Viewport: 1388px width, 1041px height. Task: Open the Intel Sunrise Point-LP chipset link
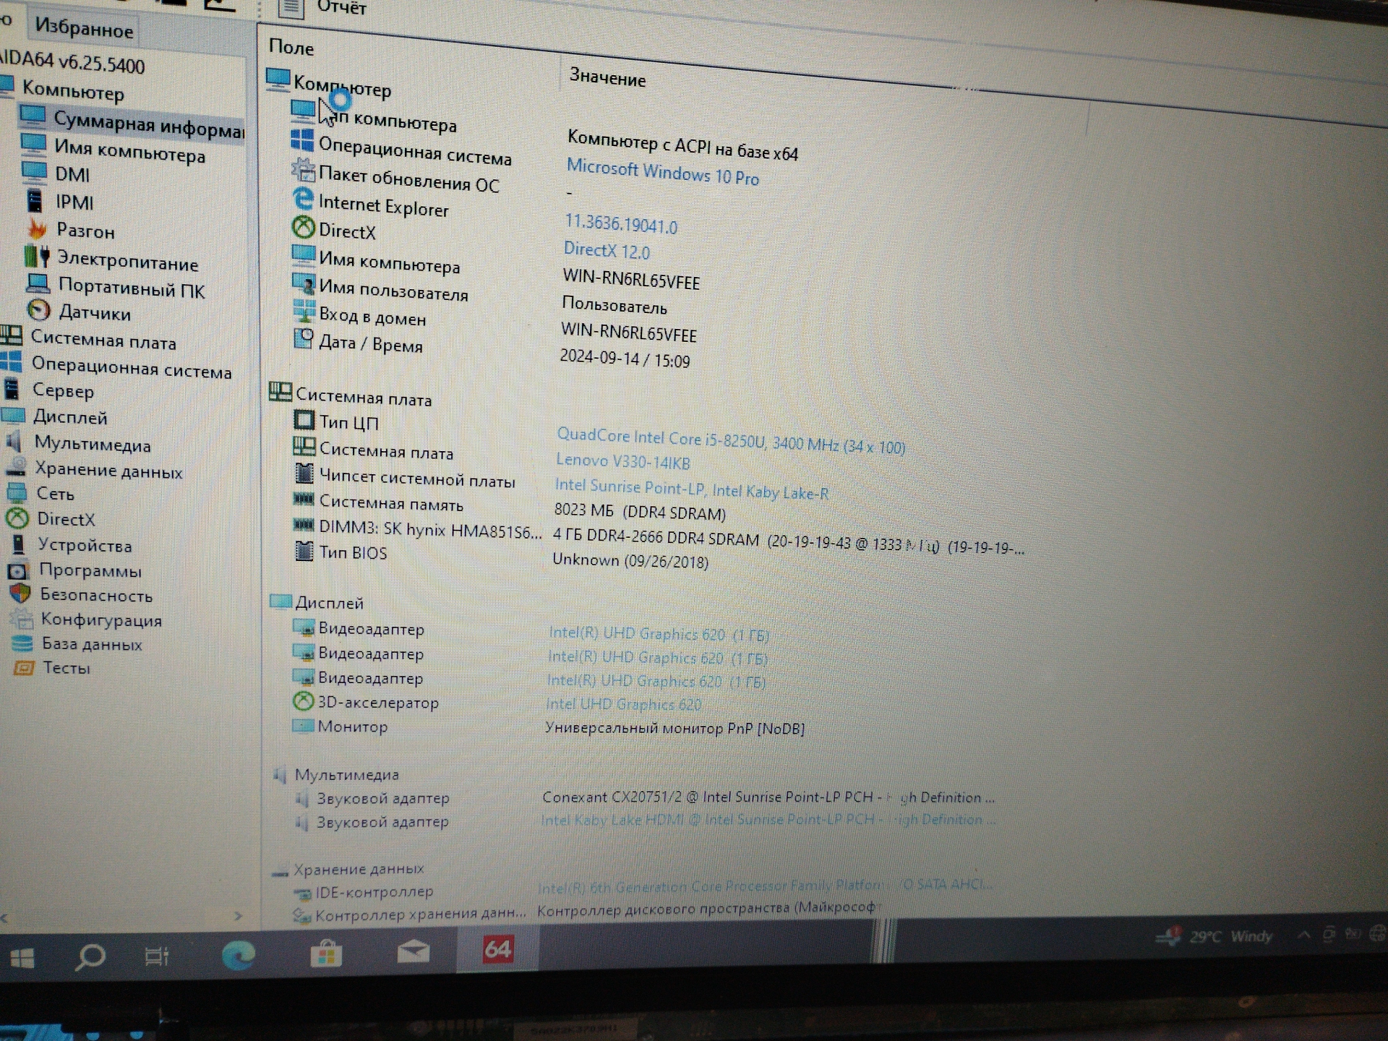(x=691, y=489)
